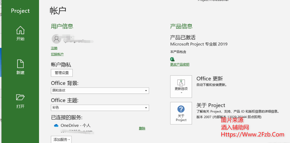Image resolution: width=290 pixels, height=143 pixels.
Task: Click the 本产品包含 label
Action: click(178, 52)
